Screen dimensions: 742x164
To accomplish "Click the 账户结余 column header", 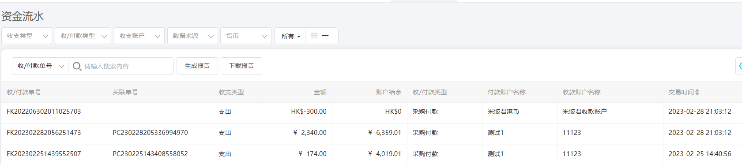I will coord(388,92).
